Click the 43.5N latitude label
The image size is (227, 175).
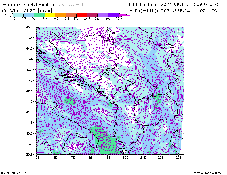tap(30, 70)
